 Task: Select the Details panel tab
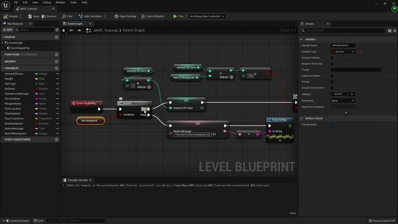(309, 24)
